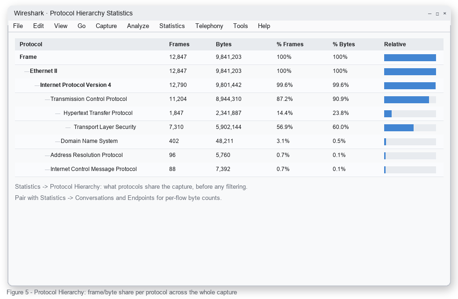Open the Go menu
This screenshot has width=458, height=299.
point(81,26)
